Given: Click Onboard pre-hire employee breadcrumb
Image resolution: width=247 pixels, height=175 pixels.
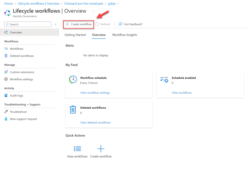Looking at the screenshot, I should pyautogui.click(x=84, y=4).
